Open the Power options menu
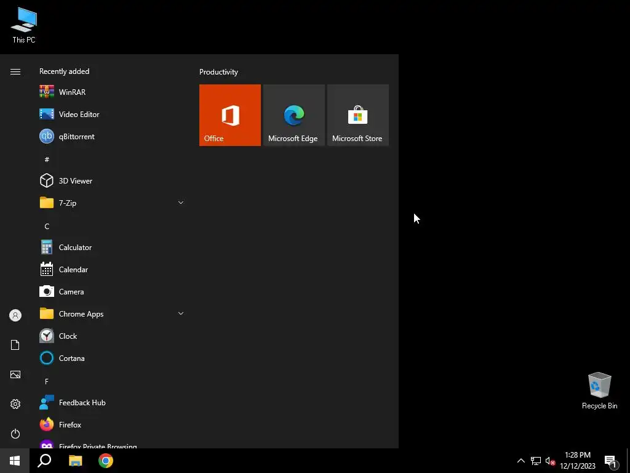630x473 pixels. pyautogui.click(x=15, y=434)
